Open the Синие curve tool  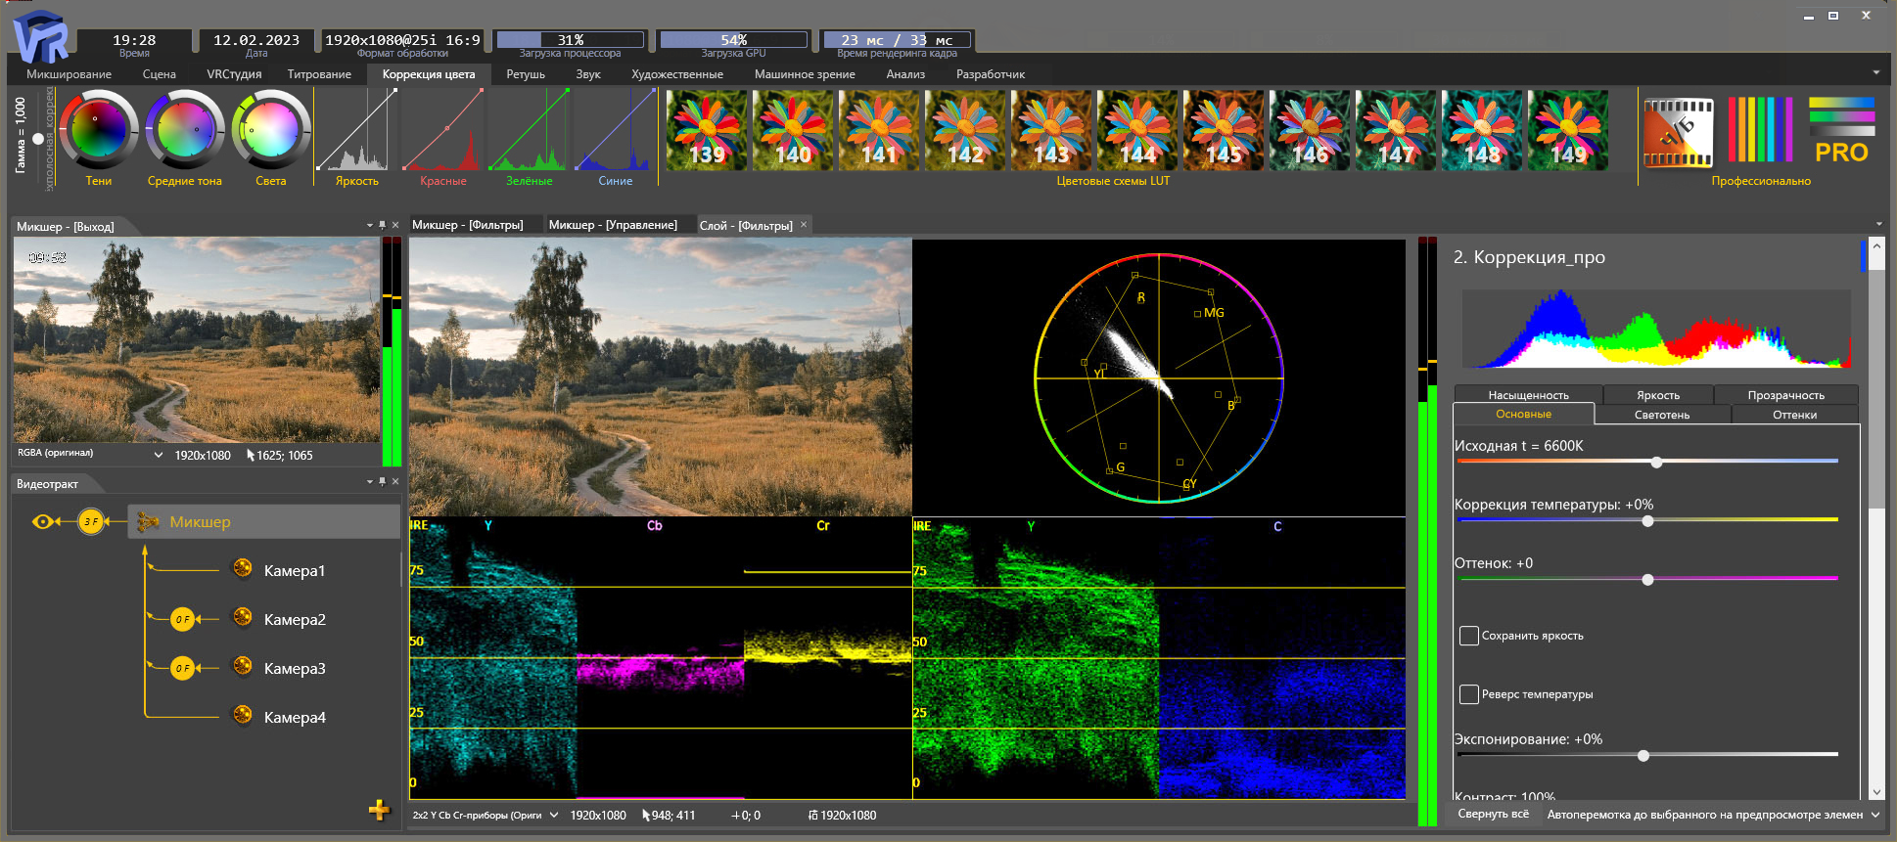616,130
